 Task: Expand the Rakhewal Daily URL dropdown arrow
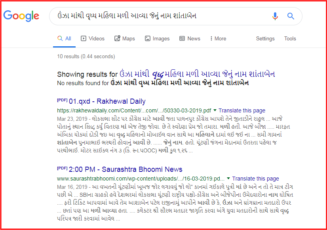[215, 110]
